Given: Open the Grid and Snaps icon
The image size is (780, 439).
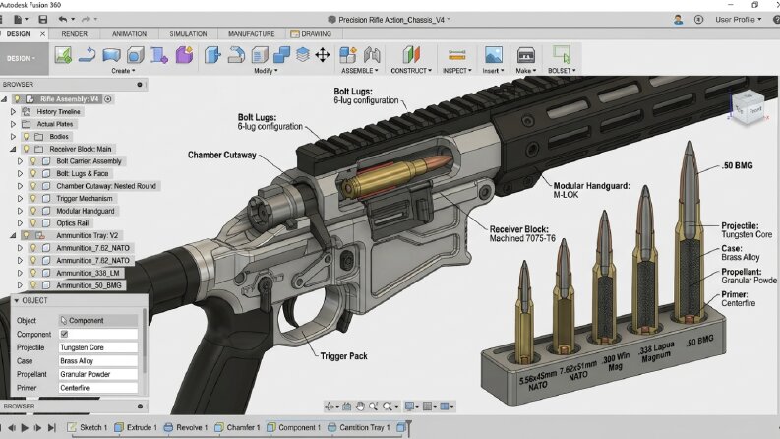Looking at the screenshot, I should [427, 407].
